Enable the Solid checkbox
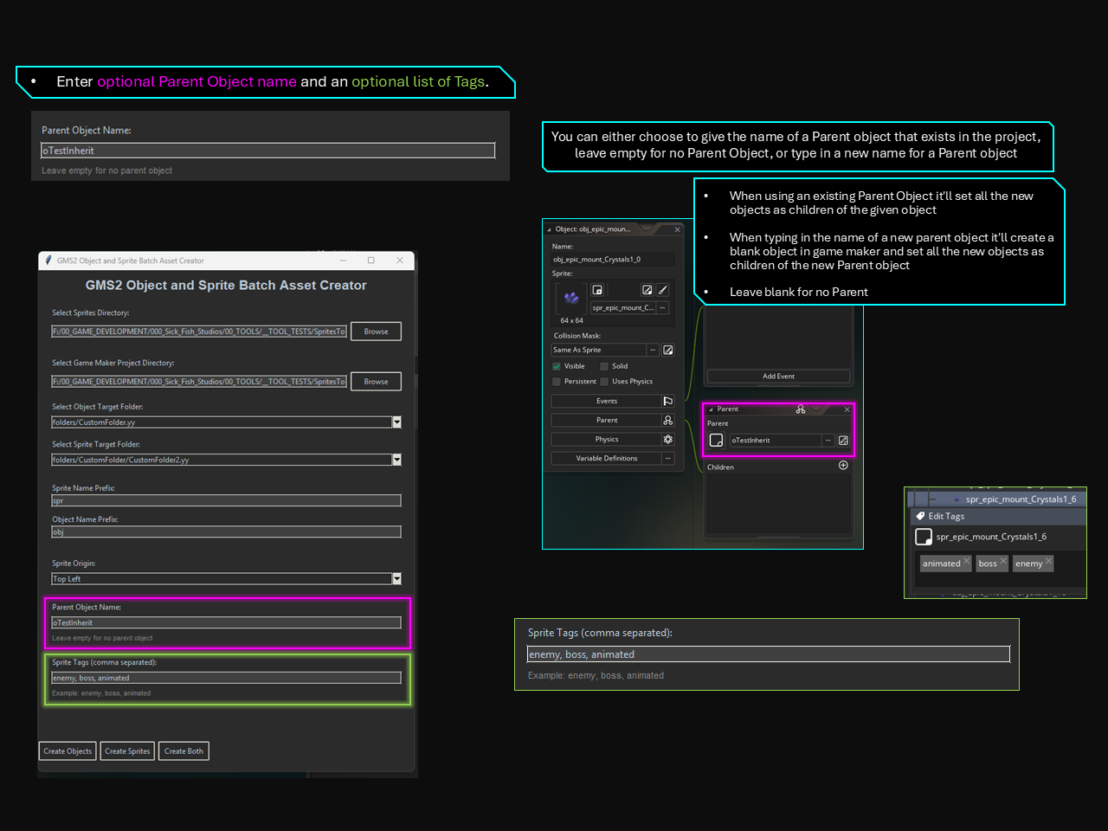This screenshot has width=1108, height=831. (x=604, y=366)
